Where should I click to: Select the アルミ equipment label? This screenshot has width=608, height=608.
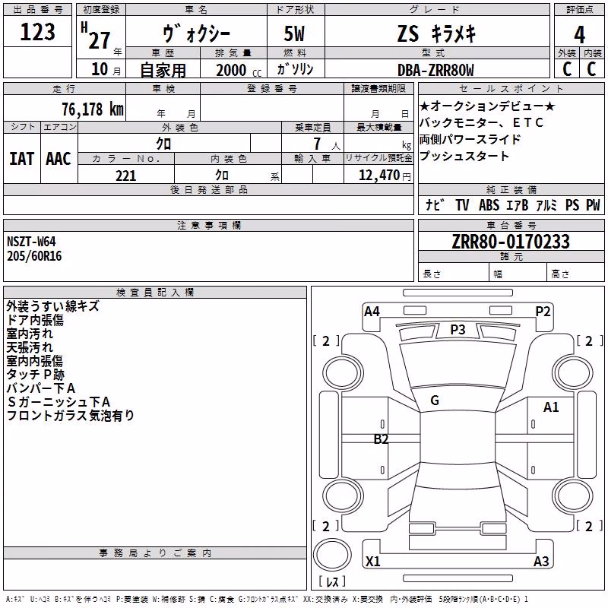pos(546,205)
